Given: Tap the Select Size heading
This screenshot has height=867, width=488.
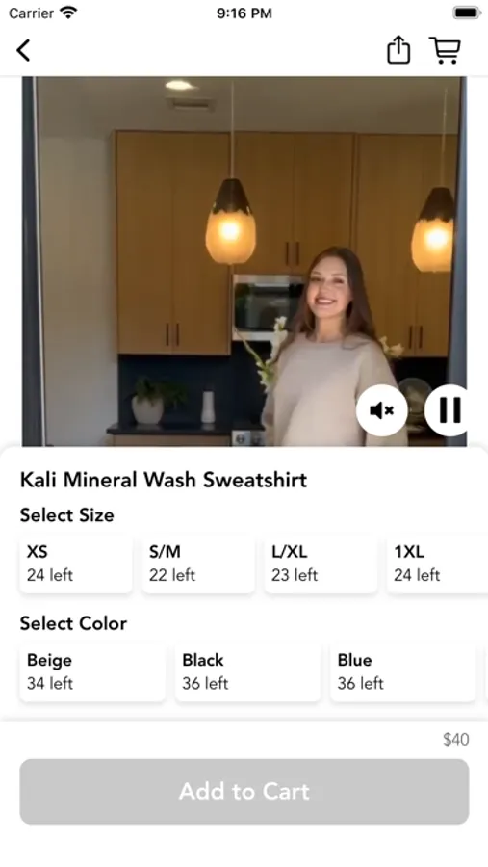Looking at the screenshot, I should click(x=66, y=514).
